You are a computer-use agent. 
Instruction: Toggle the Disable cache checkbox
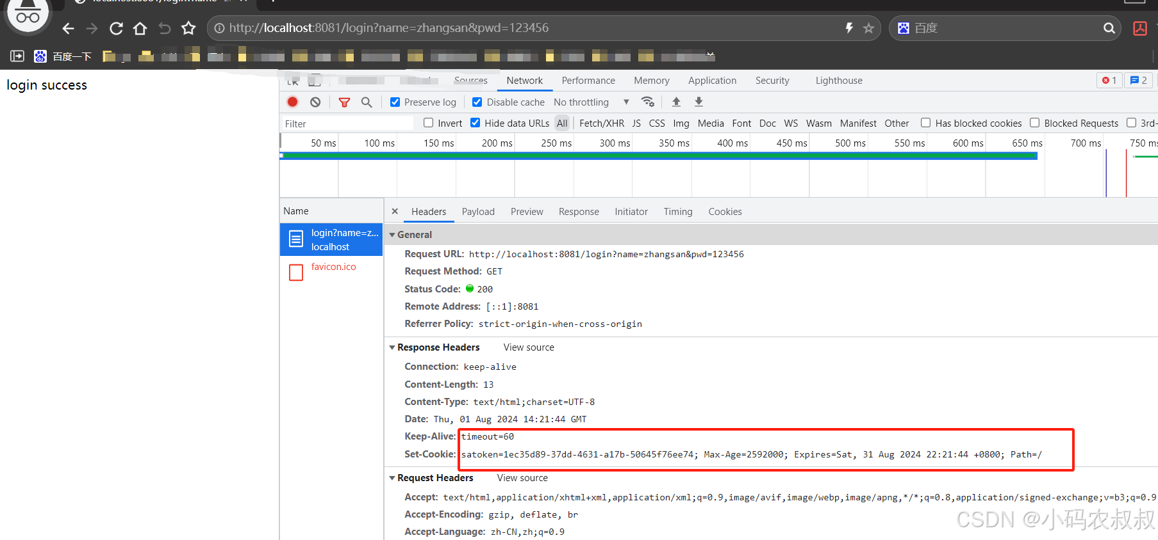tap(477, 102)
